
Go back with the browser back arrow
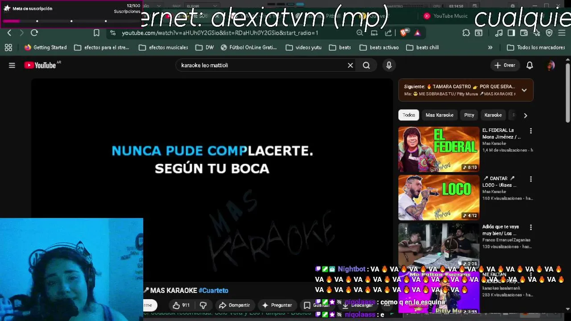click(9, 33)
